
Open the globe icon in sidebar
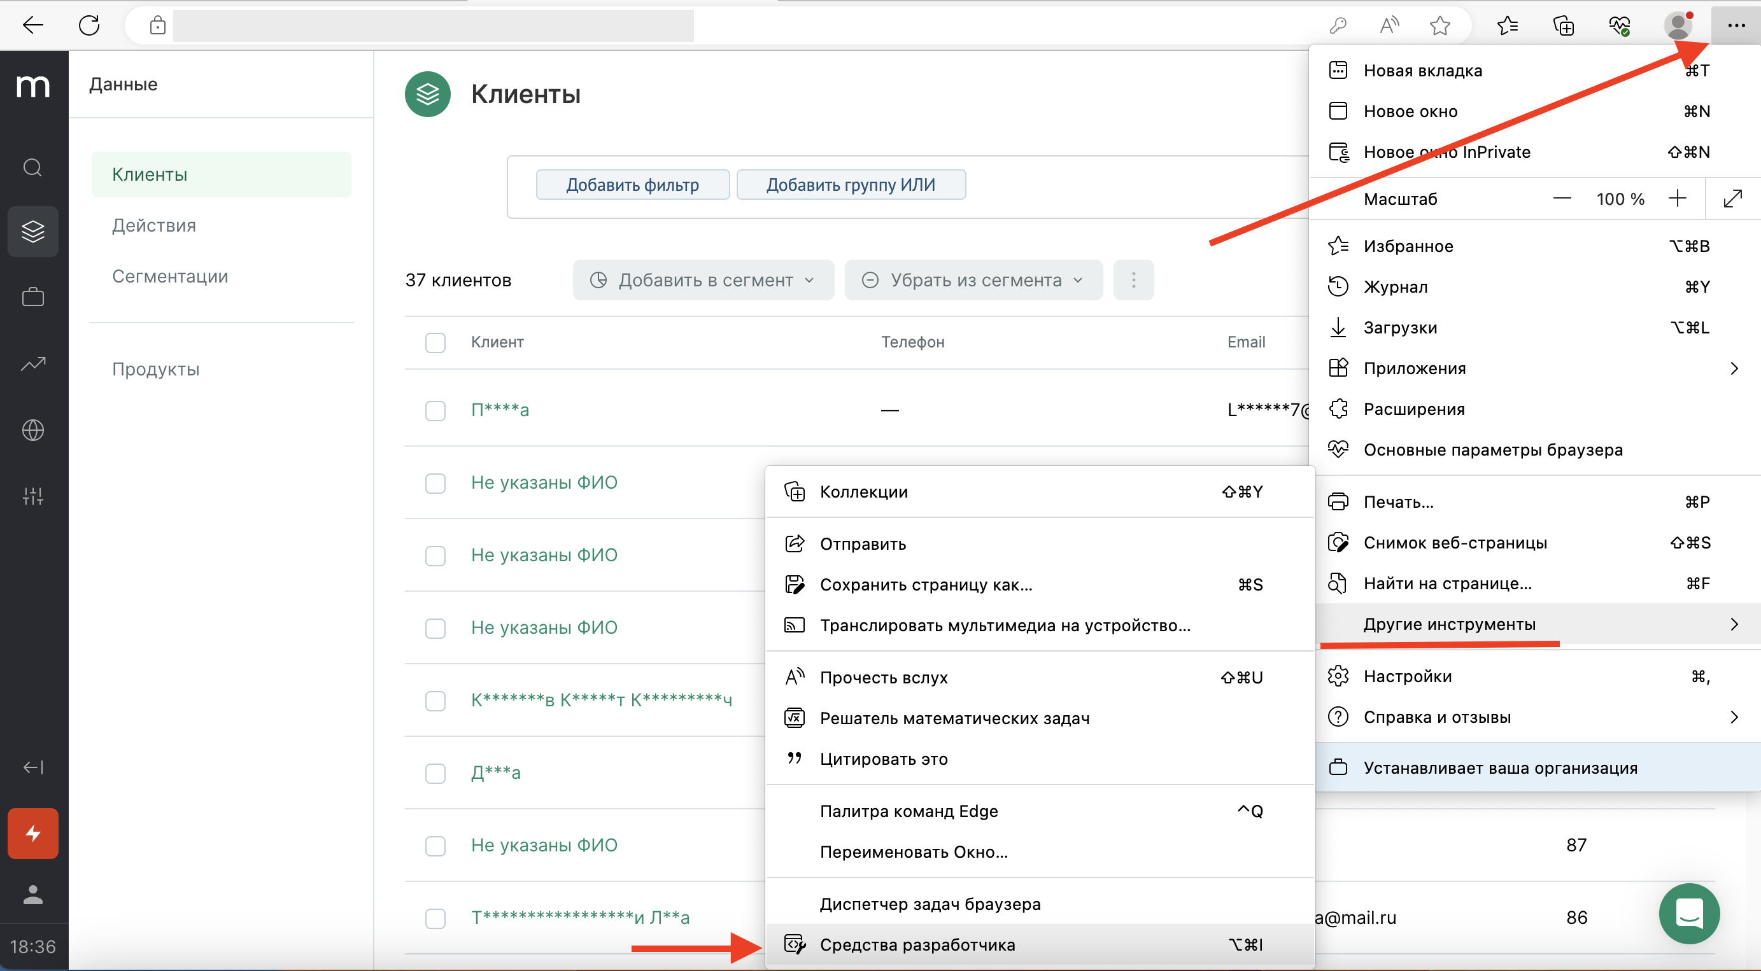(33, 430)
